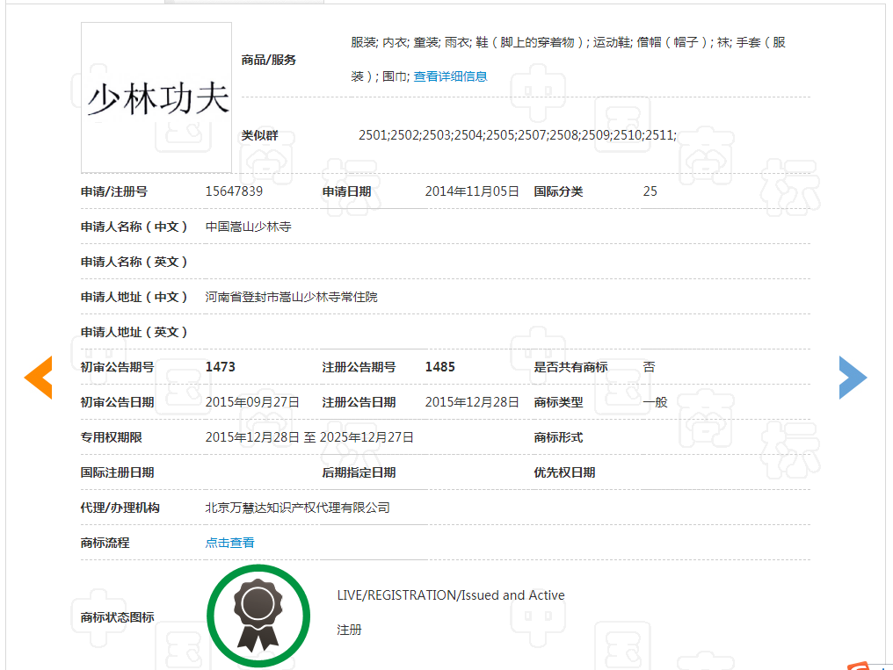The height and width of the screenshot is (670, 893).
Task: Click the 国际注册日期 label
Action: pyautogui.click(x=117, y=472)
